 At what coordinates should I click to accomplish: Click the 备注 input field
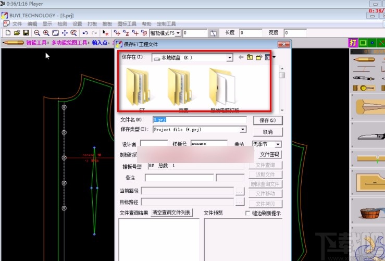(x=179, y=178)
